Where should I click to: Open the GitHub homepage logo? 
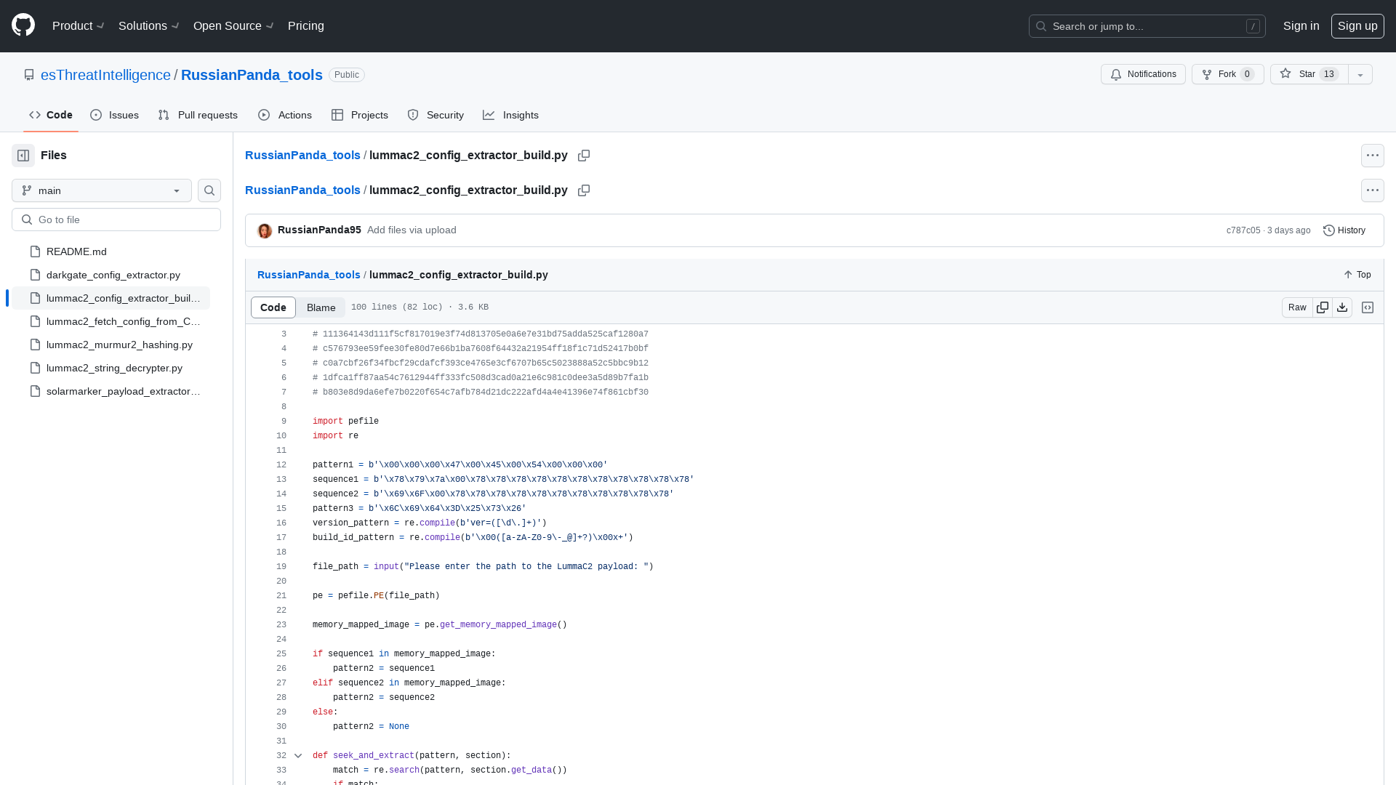tap(23, 25)
